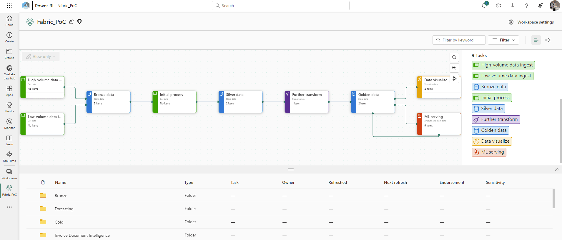Viewport: 562px width, 240px height.
Task: Open the app launcher grid icon
Action: click(9, 6)
